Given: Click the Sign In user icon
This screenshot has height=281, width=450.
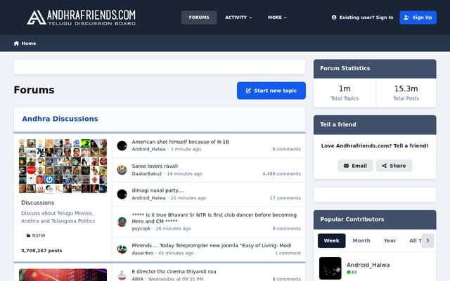Looking at the screenshot, I should tap(334, 18).
